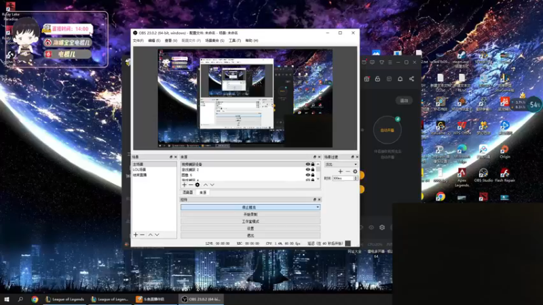Add a scene transition with the plus icon

pyautogui.click(x=341, y=171)
